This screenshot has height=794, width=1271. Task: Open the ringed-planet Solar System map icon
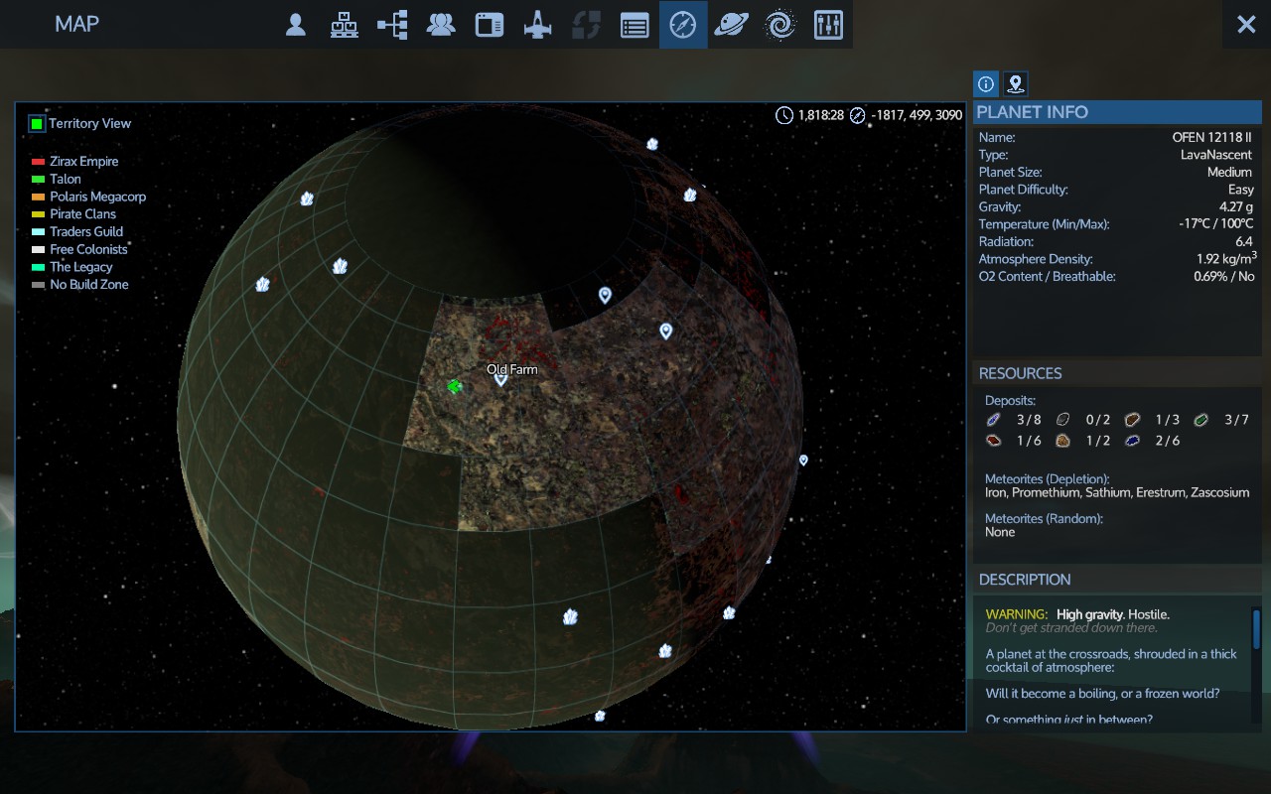tap(732, 25)
